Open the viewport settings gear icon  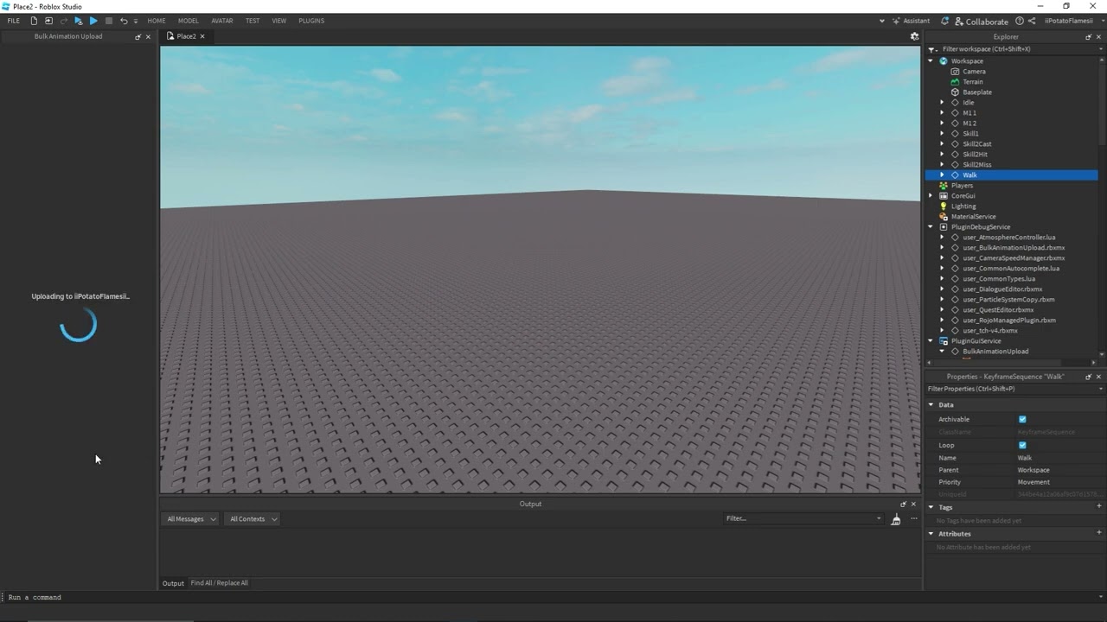coord(914,36)
